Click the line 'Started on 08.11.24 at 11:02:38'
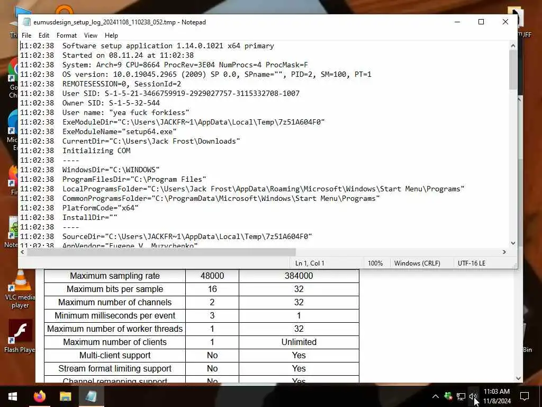 tap(128, 55)
